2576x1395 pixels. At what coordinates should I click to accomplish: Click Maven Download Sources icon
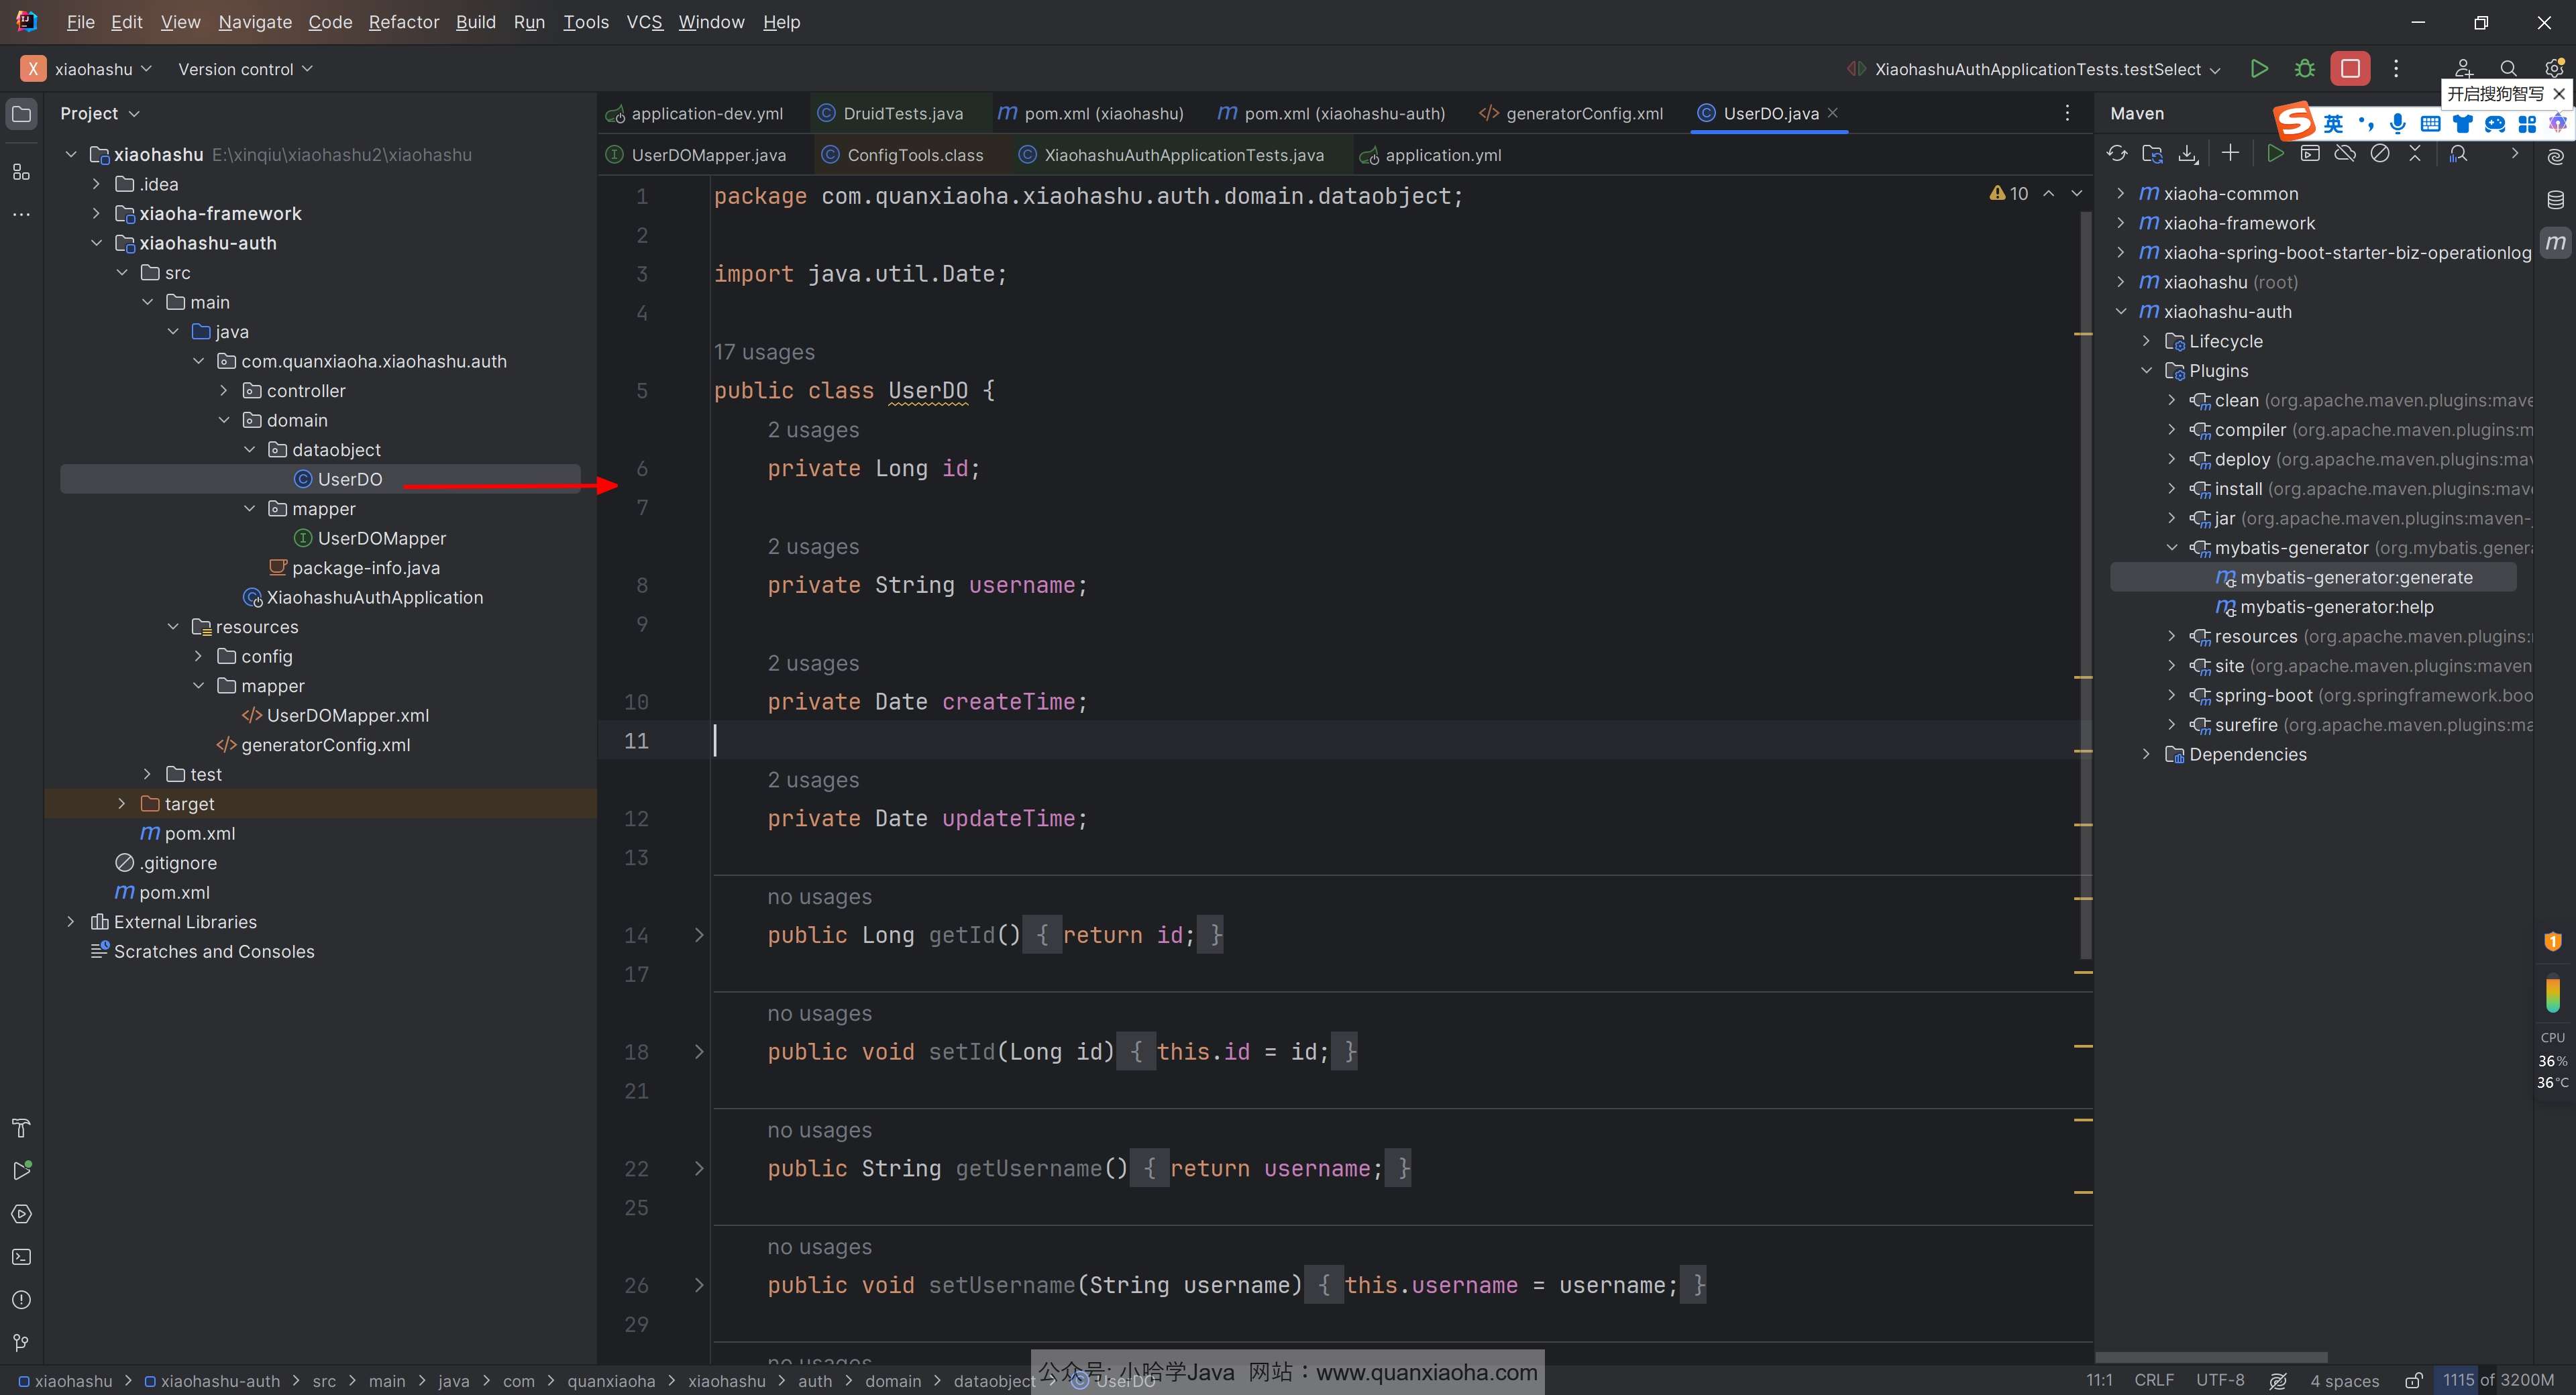(x=2188, y=154)
